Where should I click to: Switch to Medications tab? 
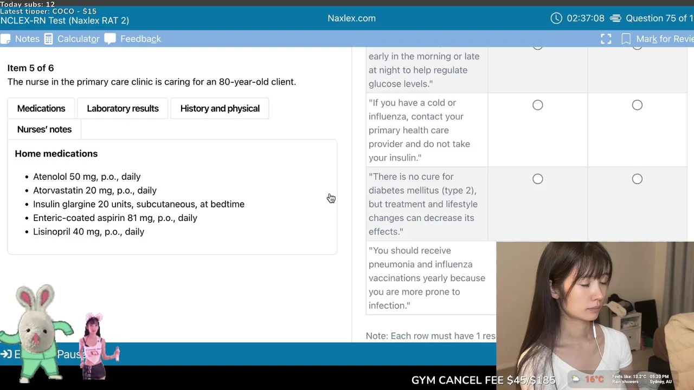point(41,108)
